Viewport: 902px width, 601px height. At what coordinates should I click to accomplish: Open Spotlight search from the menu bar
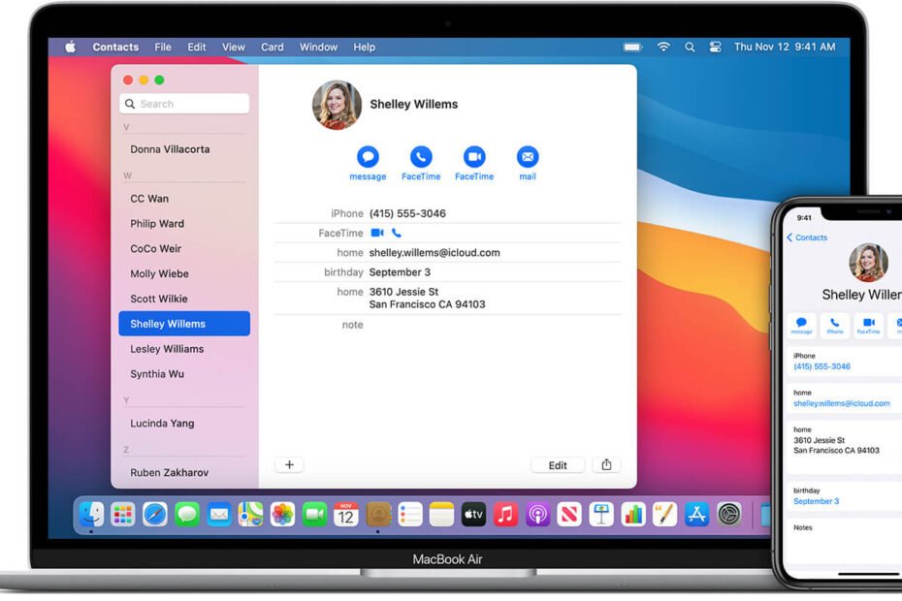click(x=690, y=47)
